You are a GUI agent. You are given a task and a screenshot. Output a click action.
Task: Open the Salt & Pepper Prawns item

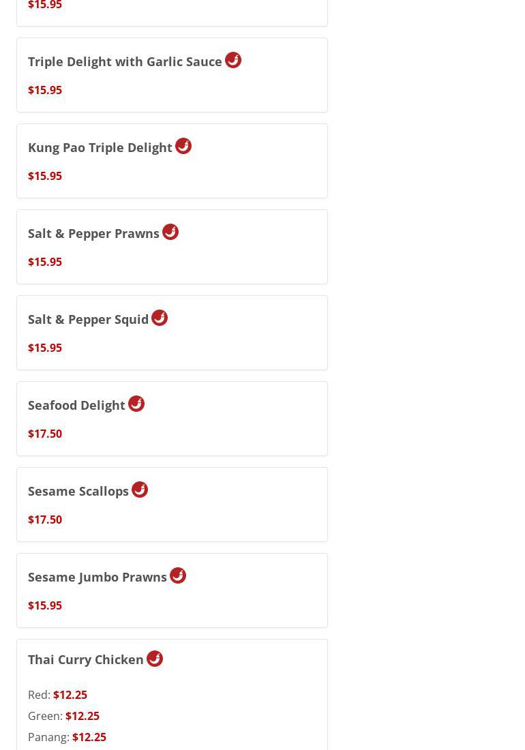pyautogui.click(x=93, y=234)
